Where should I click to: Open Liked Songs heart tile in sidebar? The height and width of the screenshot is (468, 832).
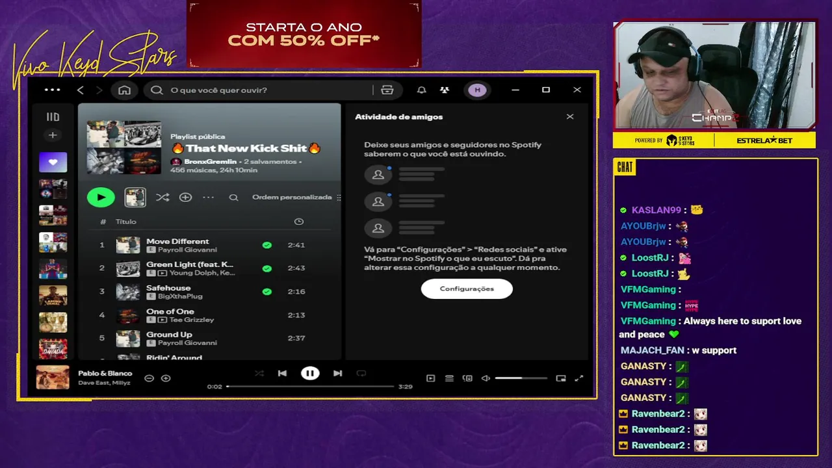click(x=53, y=162)
